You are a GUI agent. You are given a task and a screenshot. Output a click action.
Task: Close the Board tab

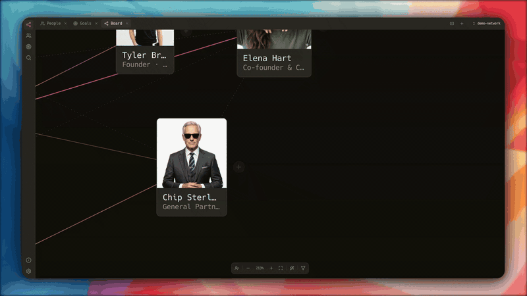(127, 24)
